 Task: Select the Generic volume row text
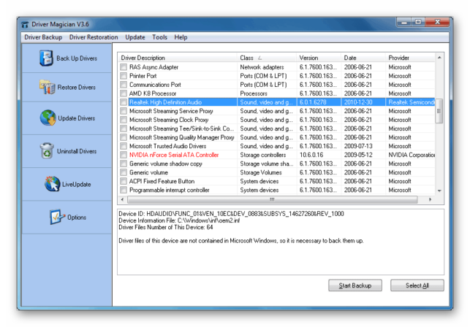(148, 172)
